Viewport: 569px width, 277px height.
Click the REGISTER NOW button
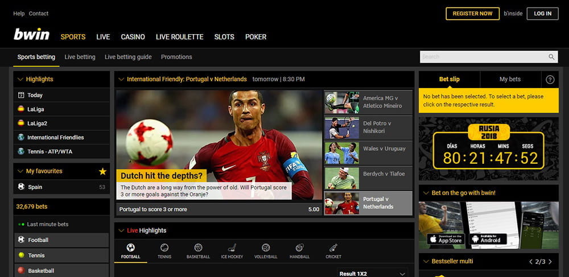pos(472,14)
